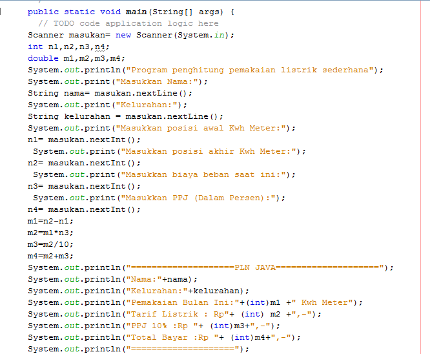The width and height of the screenshot is (430, 354).
Task: Click the m2=m1*n3 assignment
Action: [x=50, y=233]
